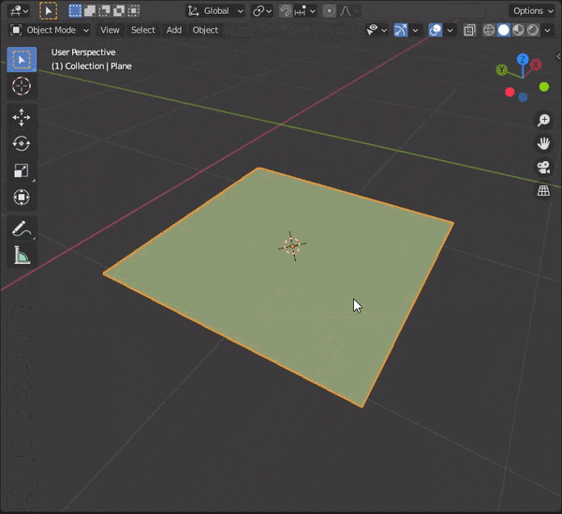
Task: Click the pan hand viewport button
Action: (x=543, y=143)
